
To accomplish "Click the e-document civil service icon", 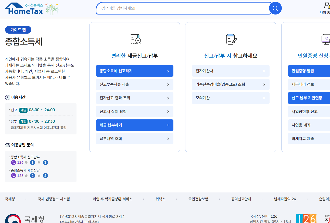I will (x=326, y=39).
